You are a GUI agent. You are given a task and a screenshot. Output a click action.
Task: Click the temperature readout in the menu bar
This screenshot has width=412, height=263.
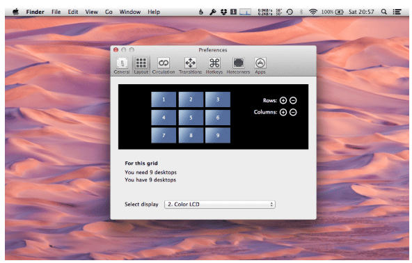tap(279, 12)
